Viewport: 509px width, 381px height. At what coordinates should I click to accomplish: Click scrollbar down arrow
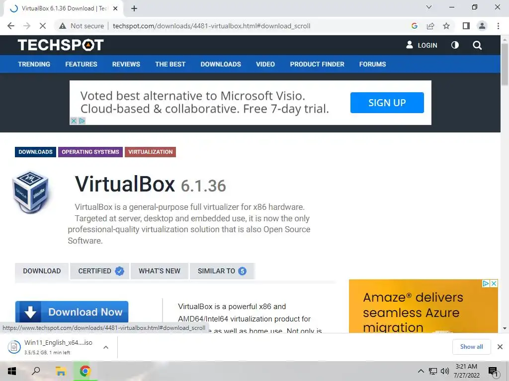click(505, 328)
